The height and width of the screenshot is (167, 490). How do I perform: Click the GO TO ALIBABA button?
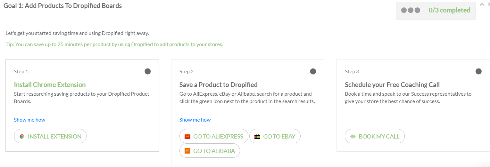pyautogui.click(x=210, y=151)
